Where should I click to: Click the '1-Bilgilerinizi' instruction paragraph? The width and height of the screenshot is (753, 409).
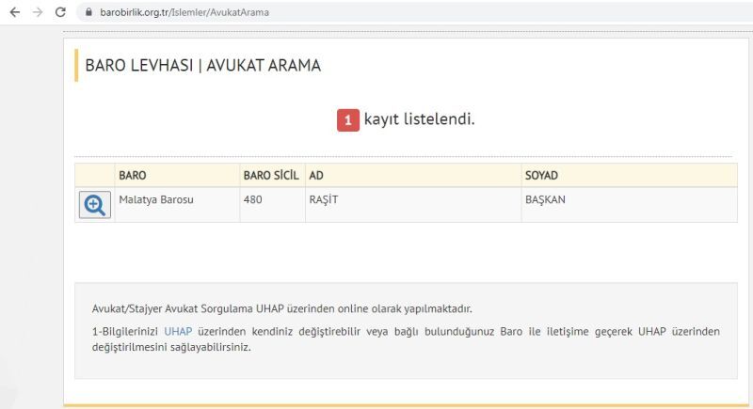(x=406, y=339)
